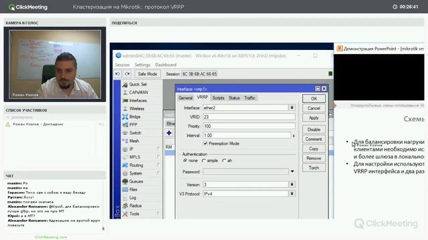Click the presenter webcam video
Viewport: 428px width, 240px height.
click(55, 64)
